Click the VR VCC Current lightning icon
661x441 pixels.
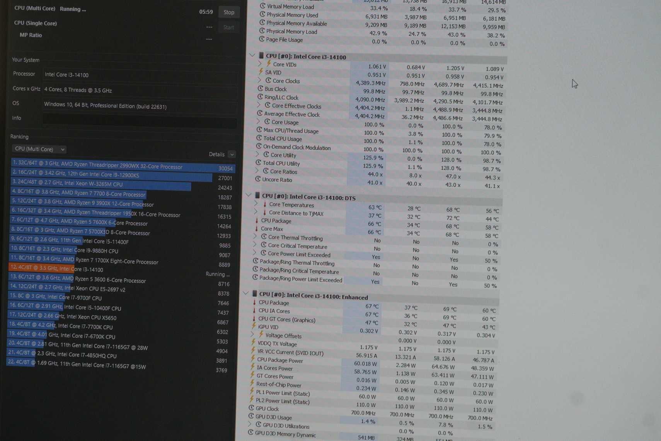click(253, 351)
